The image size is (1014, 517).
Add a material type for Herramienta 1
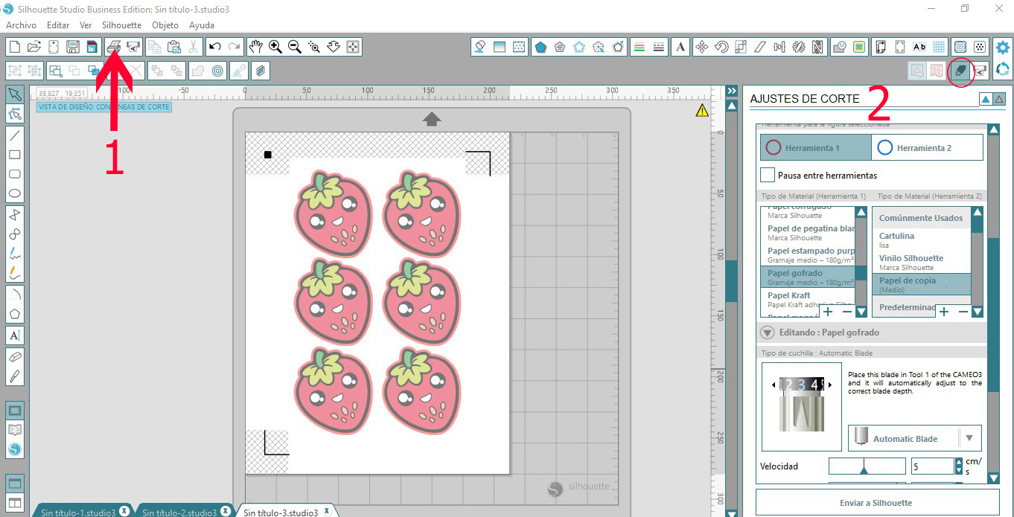(x=828, y=312)
